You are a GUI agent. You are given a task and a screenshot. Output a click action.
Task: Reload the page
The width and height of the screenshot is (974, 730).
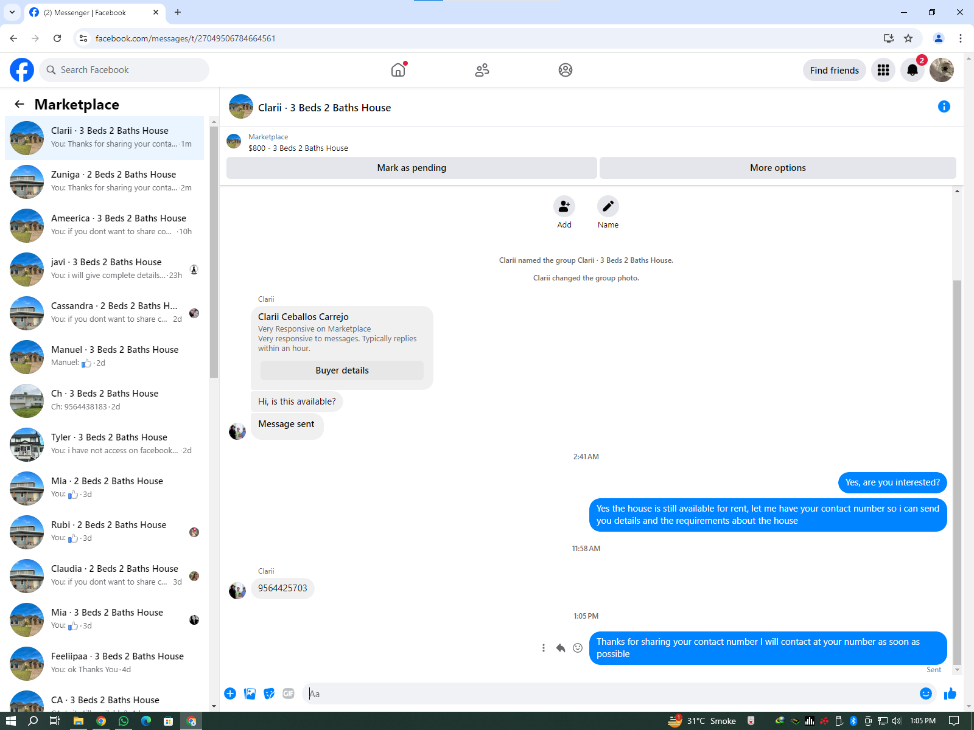pos(57,38)
